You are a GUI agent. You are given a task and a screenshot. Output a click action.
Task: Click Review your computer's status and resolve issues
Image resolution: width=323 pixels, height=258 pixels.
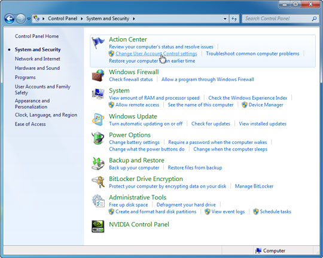click(x=161, y=47)
